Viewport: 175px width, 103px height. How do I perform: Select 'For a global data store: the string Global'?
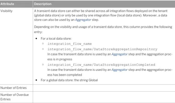[x=69, y=80]
